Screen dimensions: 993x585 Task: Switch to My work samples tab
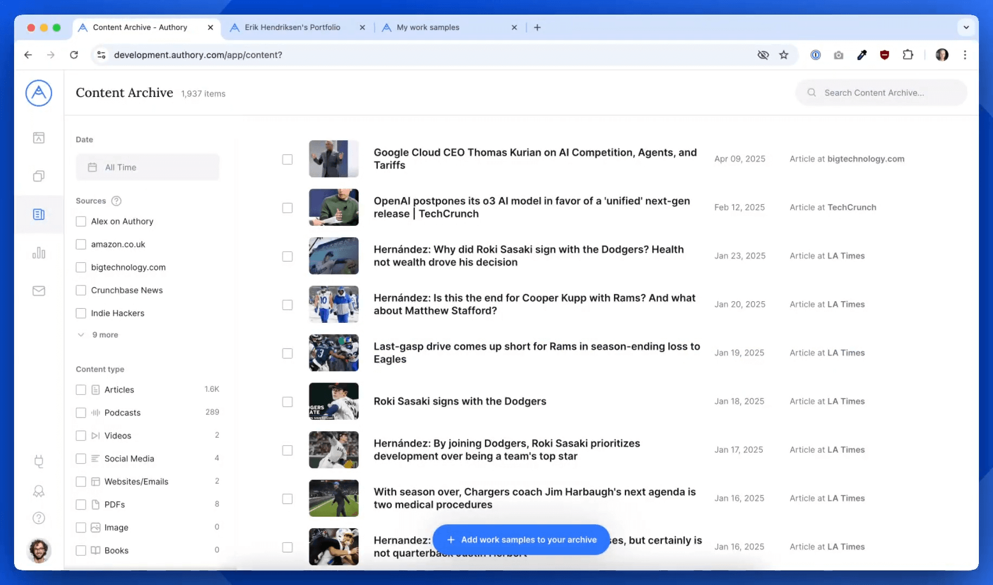click(428, 27)
